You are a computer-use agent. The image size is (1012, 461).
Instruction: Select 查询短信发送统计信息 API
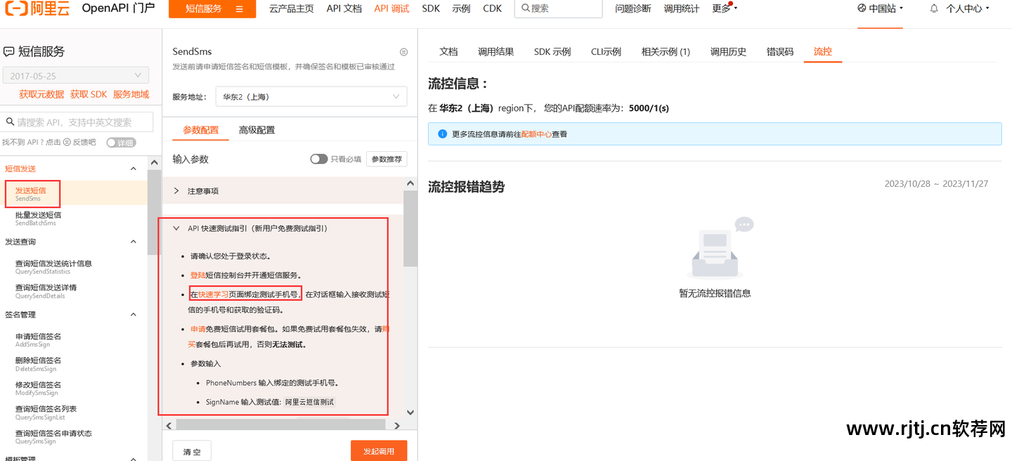53,267
